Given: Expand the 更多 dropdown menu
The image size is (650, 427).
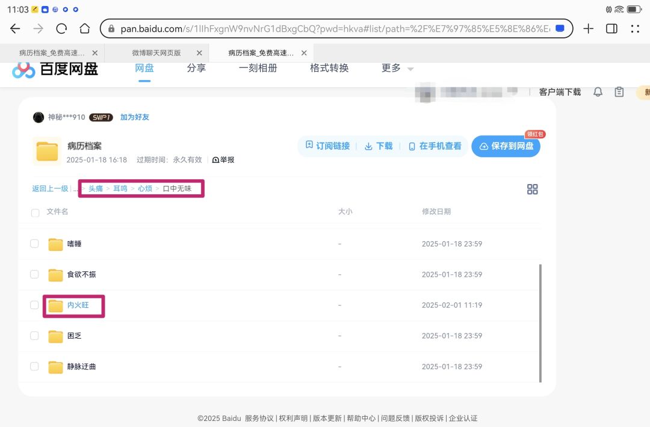Looking at the screenshot, I should (397, 68).
